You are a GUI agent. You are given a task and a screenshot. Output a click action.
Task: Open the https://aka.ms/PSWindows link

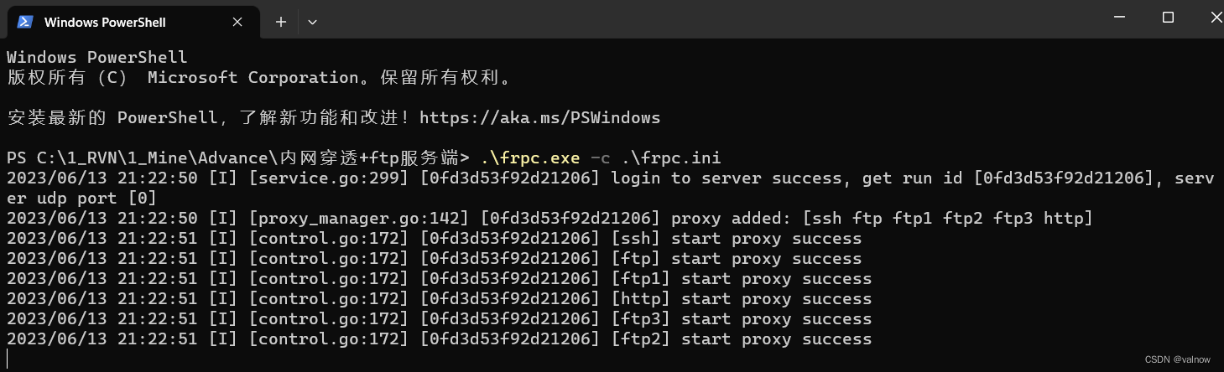point(539,117)
